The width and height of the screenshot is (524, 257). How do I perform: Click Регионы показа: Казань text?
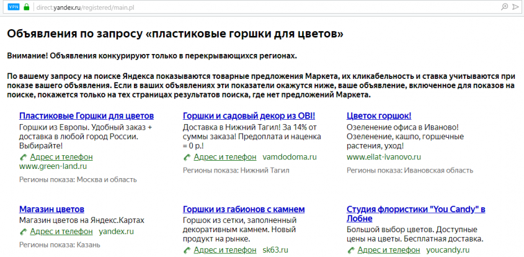60,245
